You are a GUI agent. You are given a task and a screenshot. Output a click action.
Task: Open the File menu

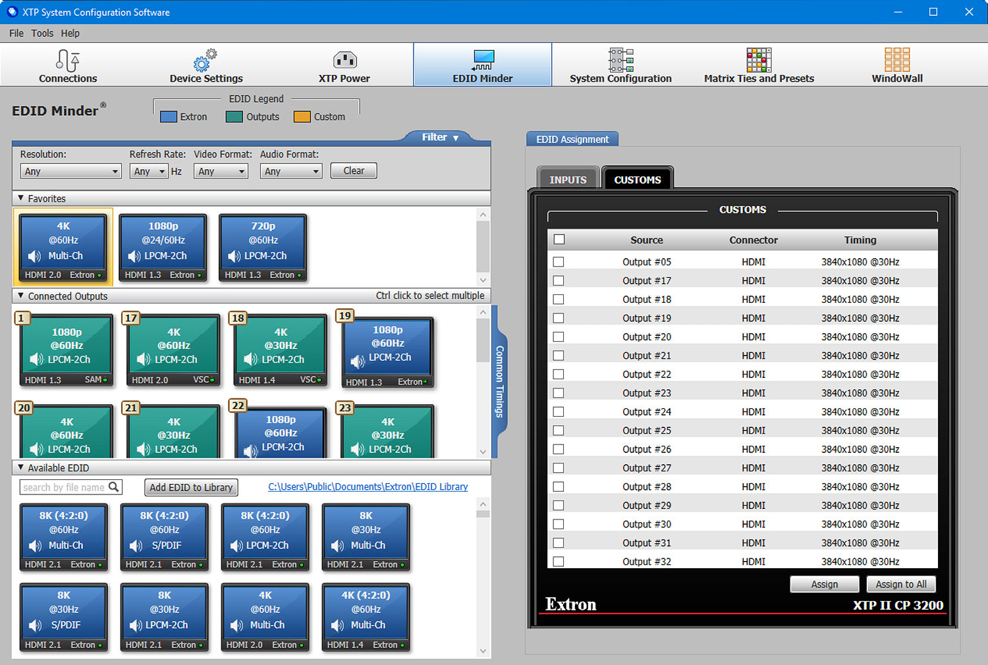(x=16, y=33)
